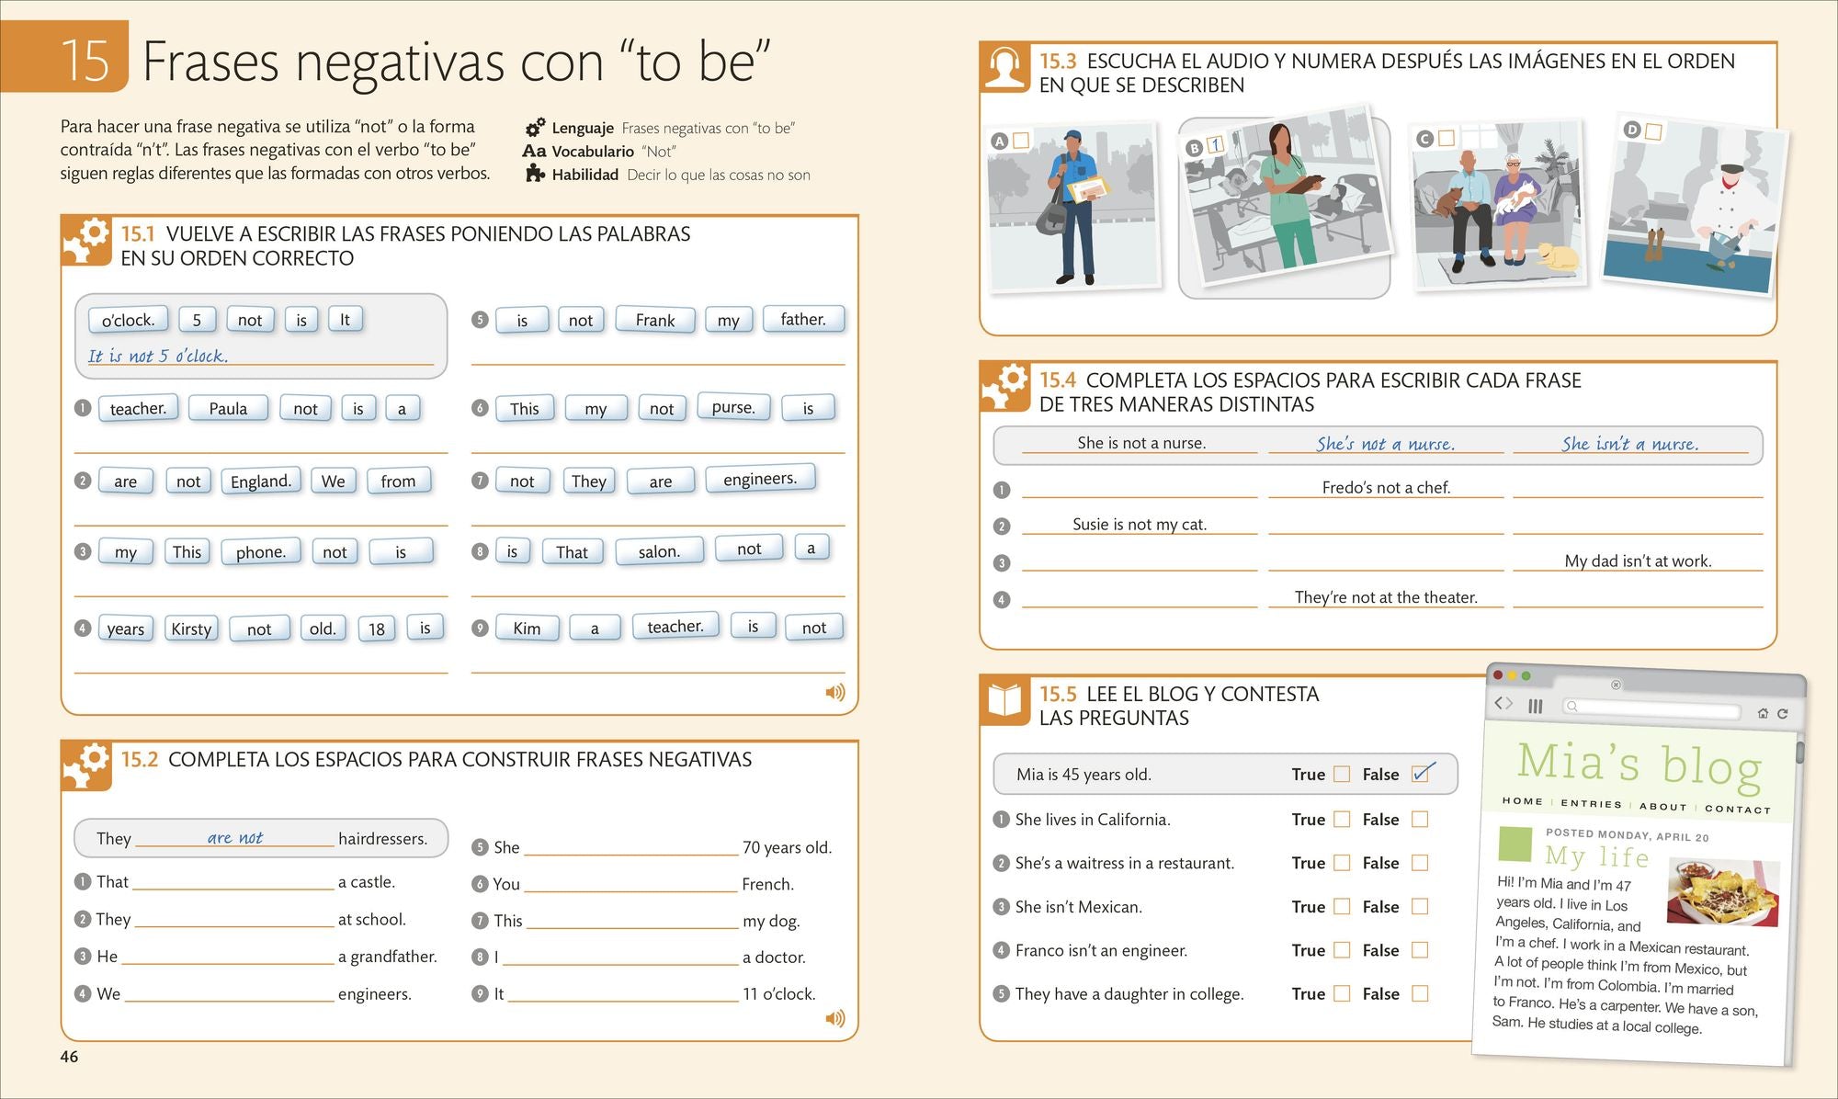
Task: Click the blank between 'She' and '70 years old'
Action: pos(630,847)
